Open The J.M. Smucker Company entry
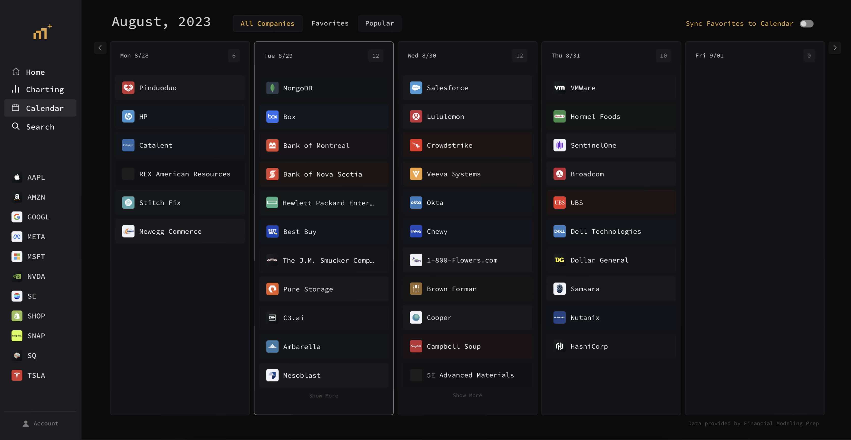Viewport: 851px width, 440px height. [323, 261]
